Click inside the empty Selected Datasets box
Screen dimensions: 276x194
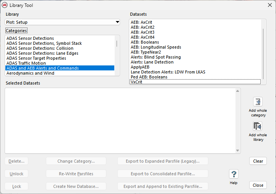pos(120,121)
